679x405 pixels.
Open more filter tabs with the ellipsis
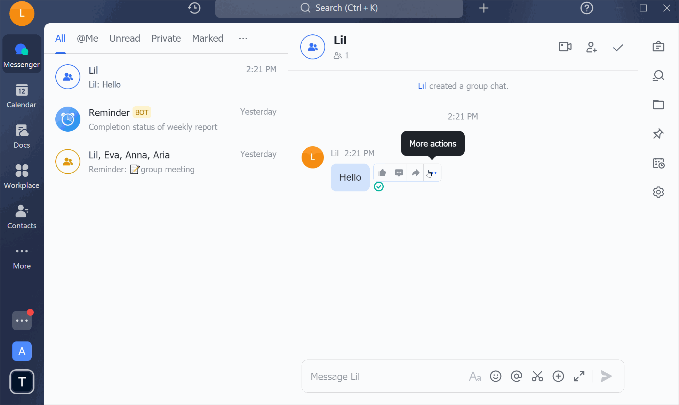tap(243, 39)
